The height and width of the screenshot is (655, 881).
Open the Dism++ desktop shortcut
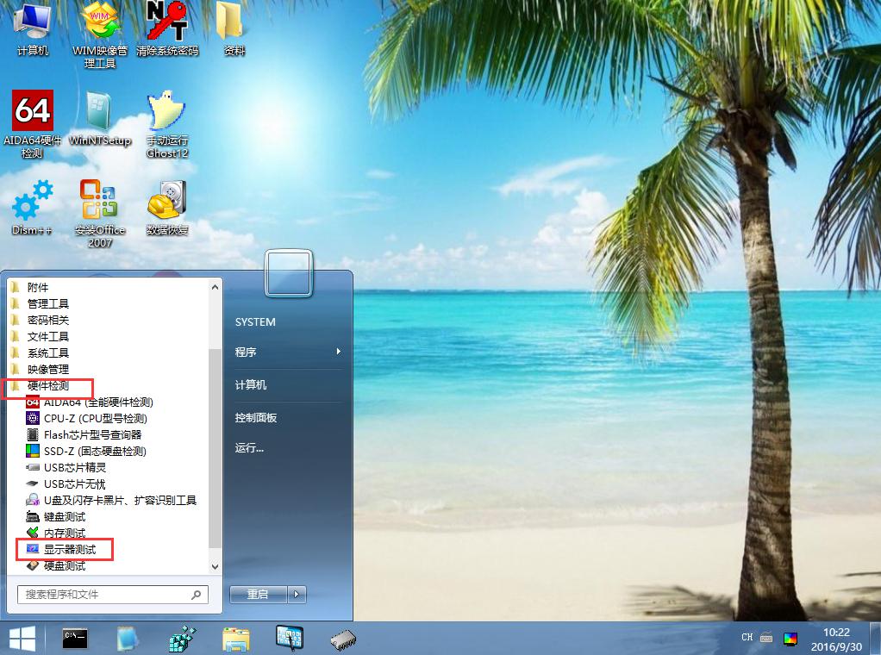32,203
